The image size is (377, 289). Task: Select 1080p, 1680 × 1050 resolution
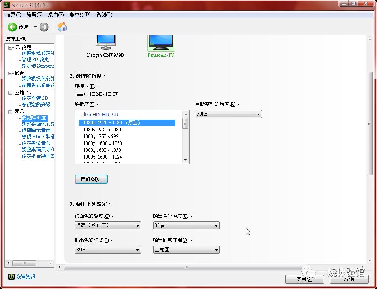tap(127, 143)
